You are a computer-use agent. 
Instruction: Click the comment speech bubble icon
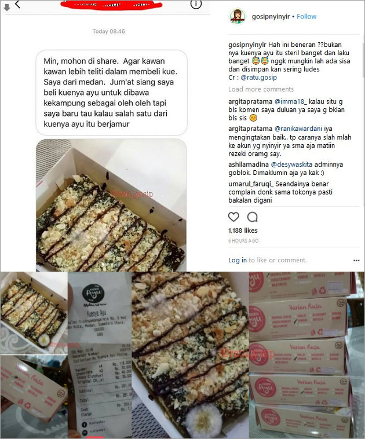(x=253, y=217)
